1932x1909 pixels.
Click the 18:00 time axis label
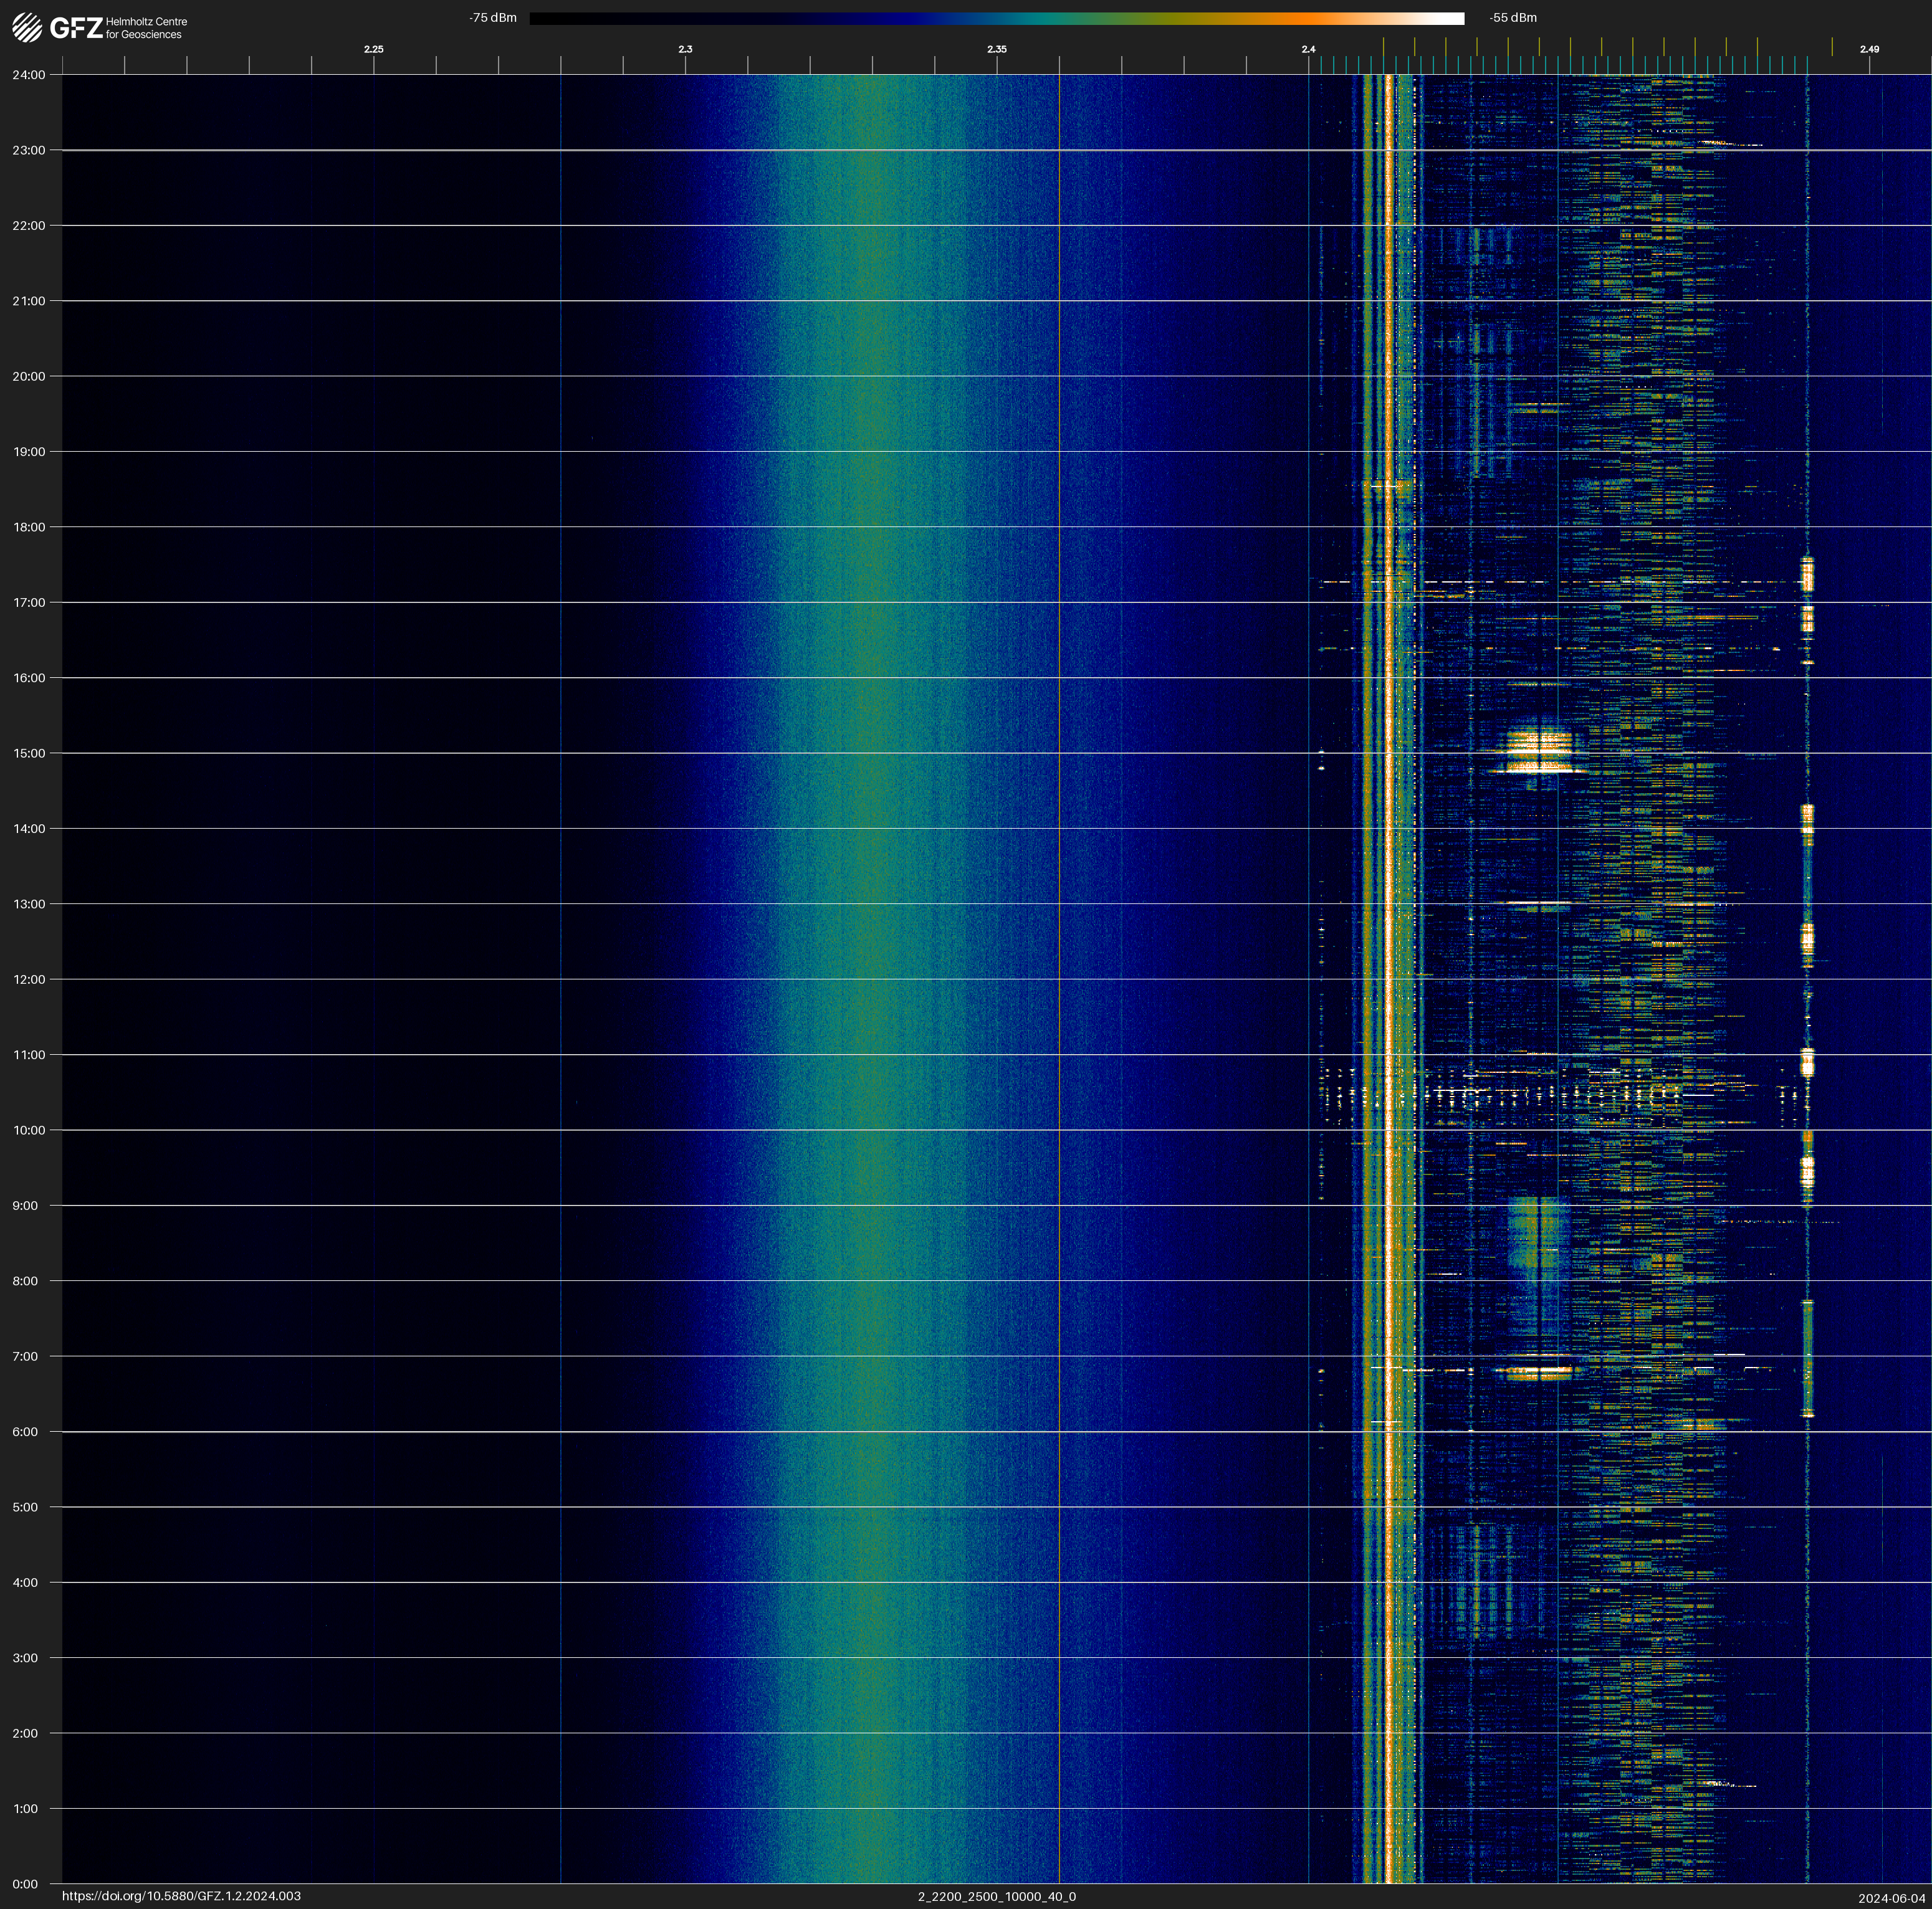[29, 526]
